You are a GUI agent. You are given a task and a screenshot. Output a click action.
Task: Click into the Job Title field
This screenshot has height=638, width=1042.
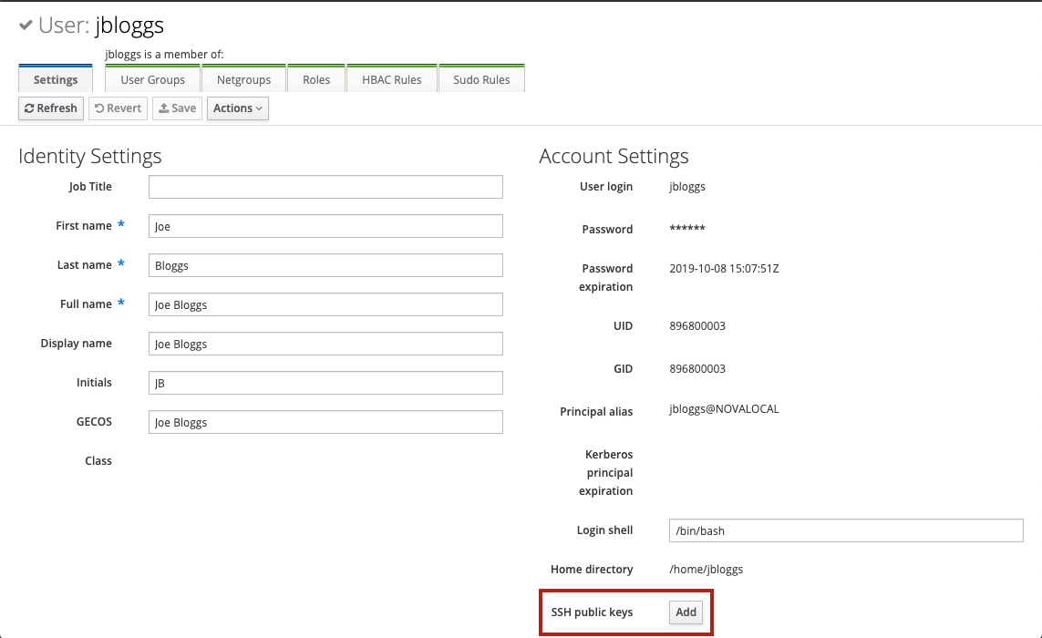click(x=325, y=186)
